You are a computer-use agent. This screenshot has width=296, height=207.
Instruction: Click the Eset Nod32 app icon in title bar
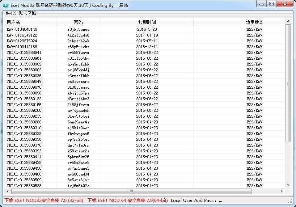coord(6,5)
